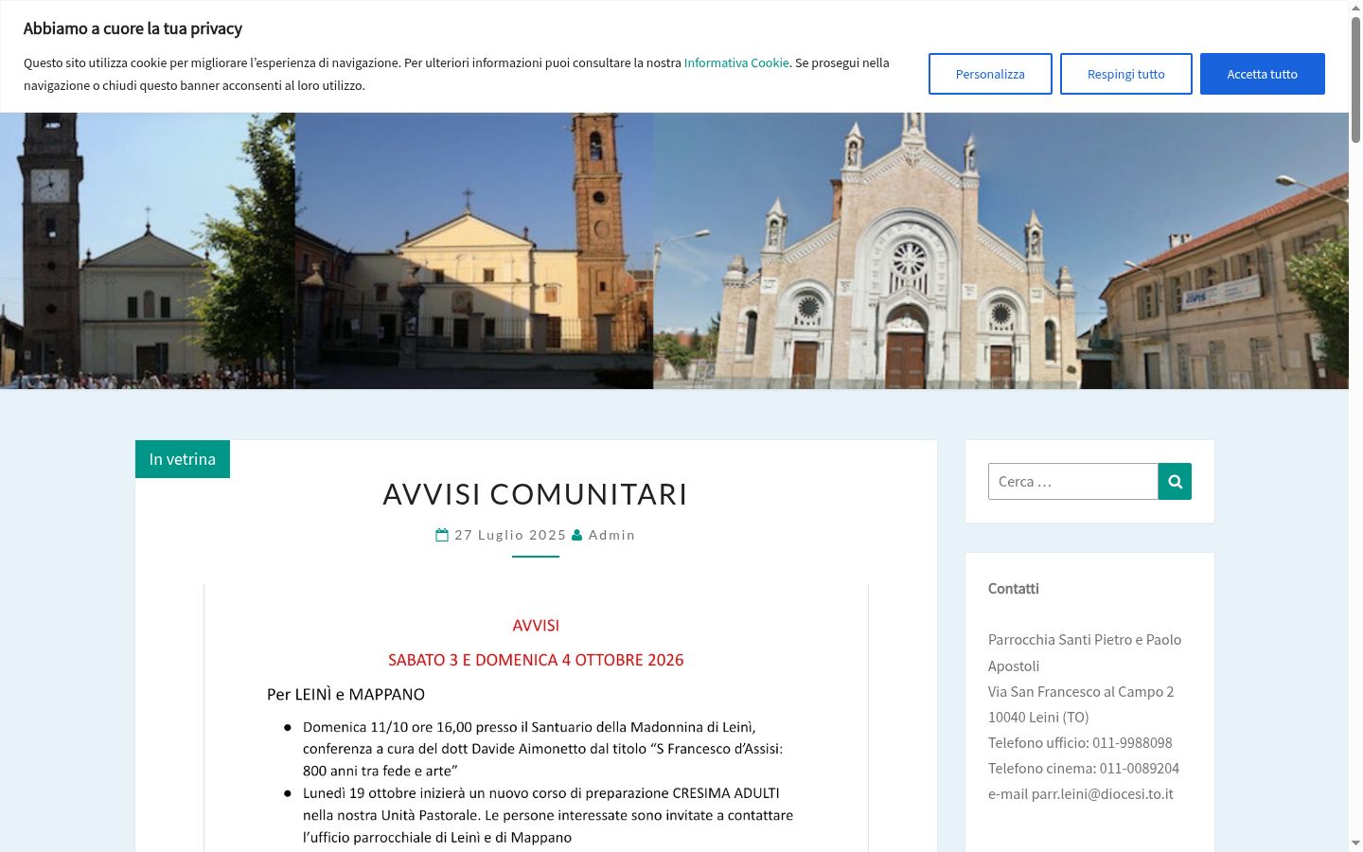The height and width of the screenshot is (852, 1363).
Task: Click 'Per LEINÌ e MAPPANO' text
Action: (345, 694)
